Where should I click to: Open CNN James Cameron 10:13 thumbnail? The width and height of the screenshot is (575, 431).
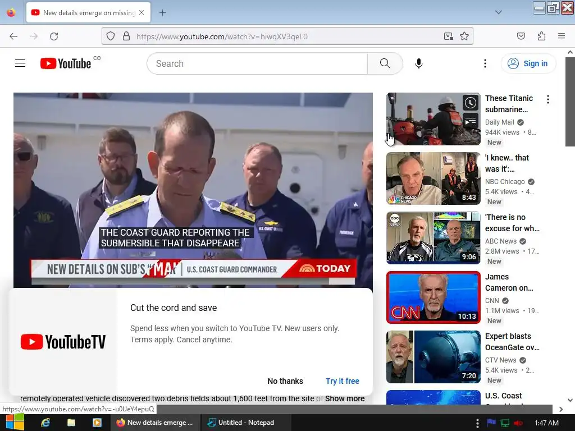click(433, 297)
